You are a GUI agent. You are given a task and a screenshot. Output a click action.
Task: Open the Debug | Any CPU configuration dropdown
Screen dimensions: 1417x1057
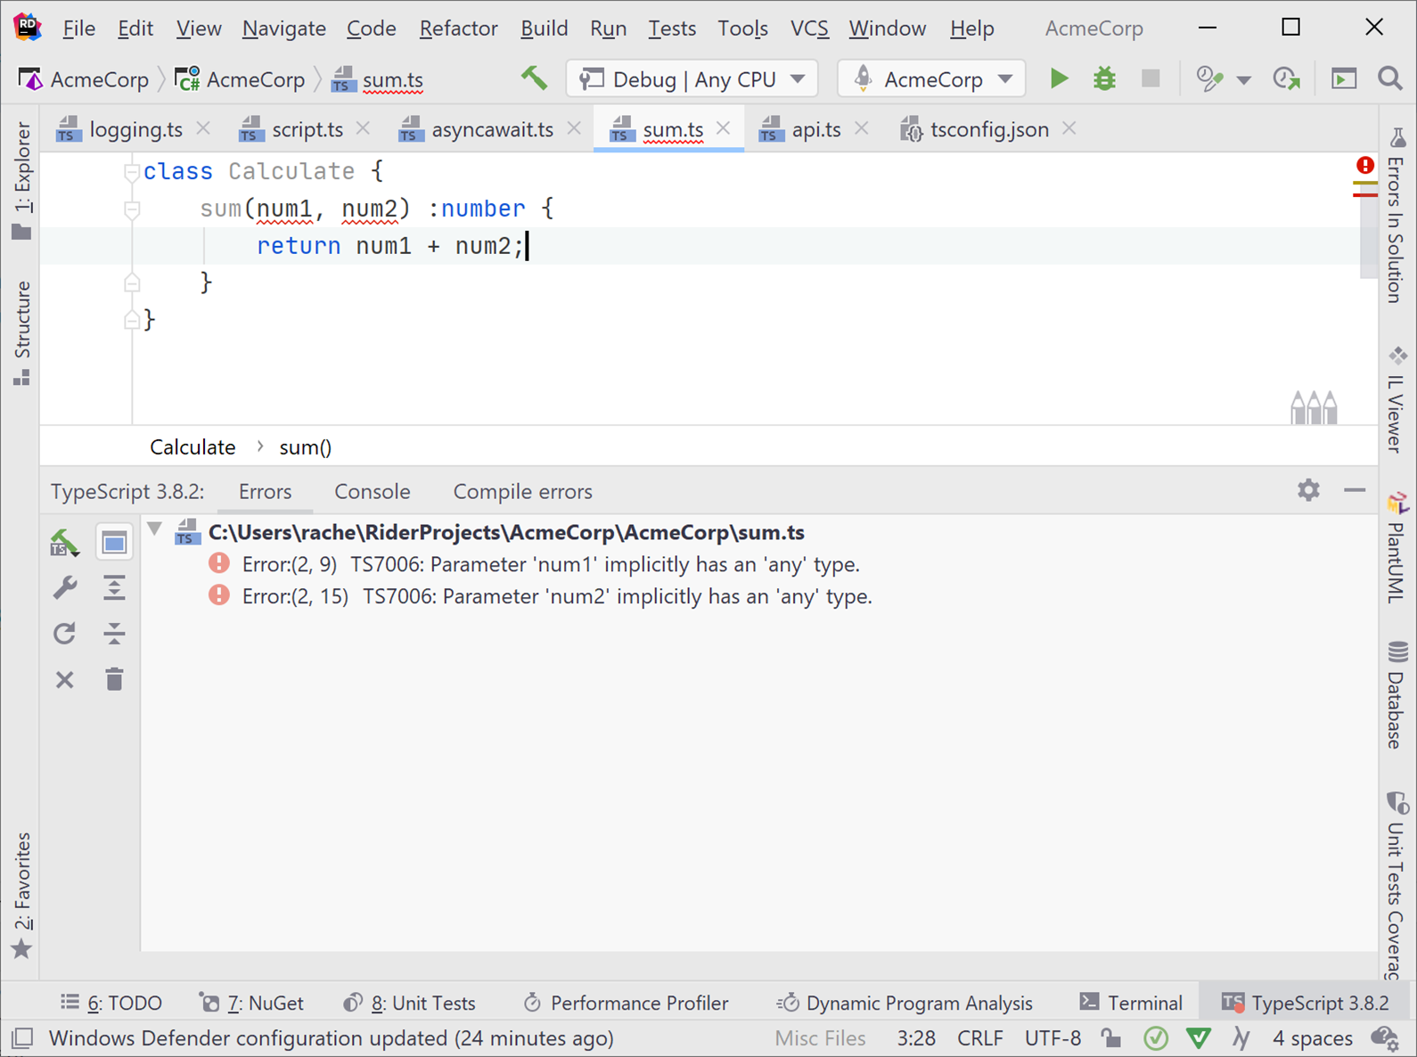692,79
